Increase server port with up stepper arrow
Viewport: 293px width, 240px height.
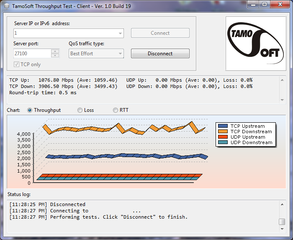pyautogui.click(x=55, y=51)
